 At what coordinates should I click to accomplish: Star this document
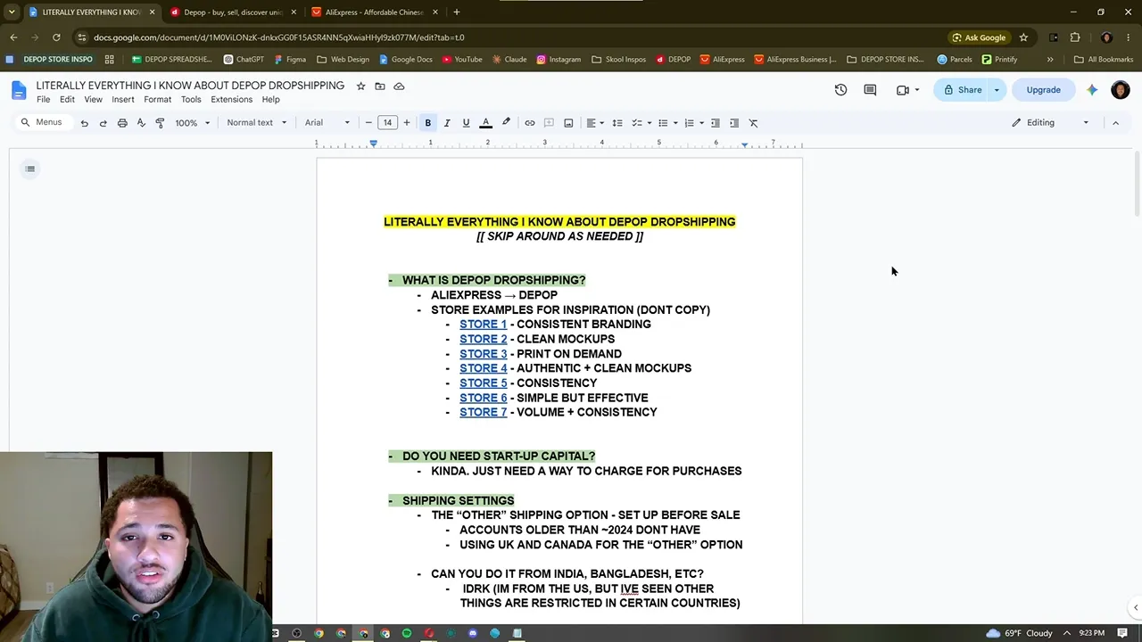tap(360, 86)
